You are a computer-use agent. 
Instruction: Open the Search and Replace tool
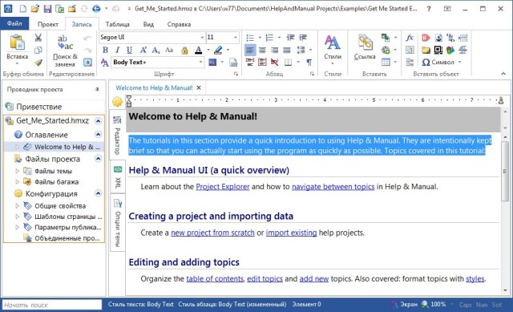pos(65,51)
